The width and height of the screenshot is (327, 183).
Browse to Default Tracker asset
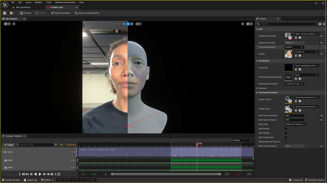pos(300,101)
